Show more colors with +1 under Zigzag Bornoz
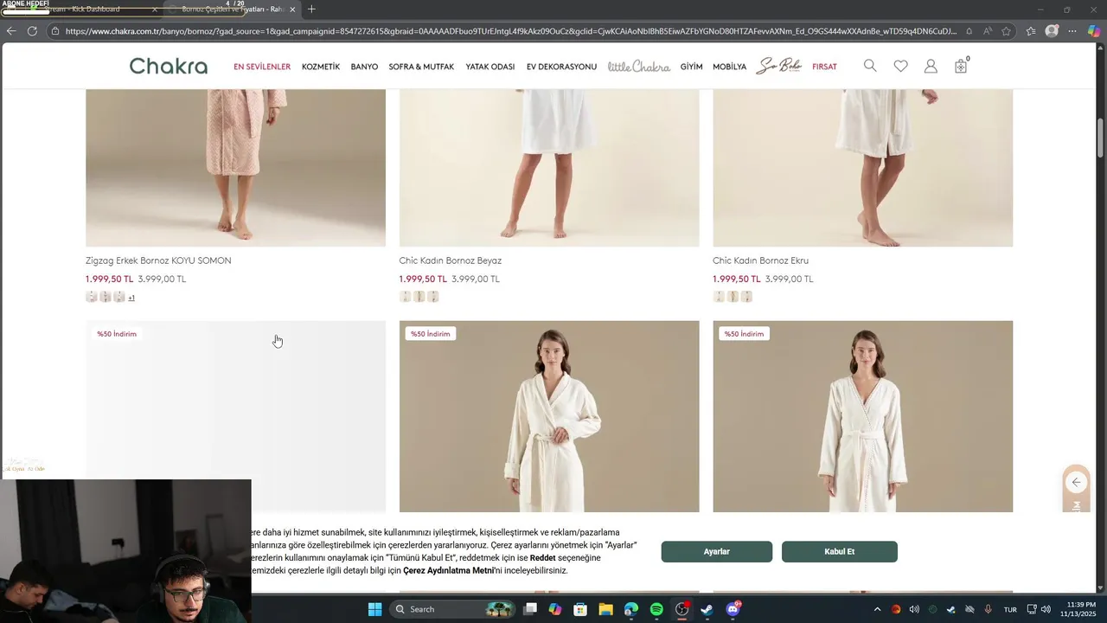 (x=131, y=298)
